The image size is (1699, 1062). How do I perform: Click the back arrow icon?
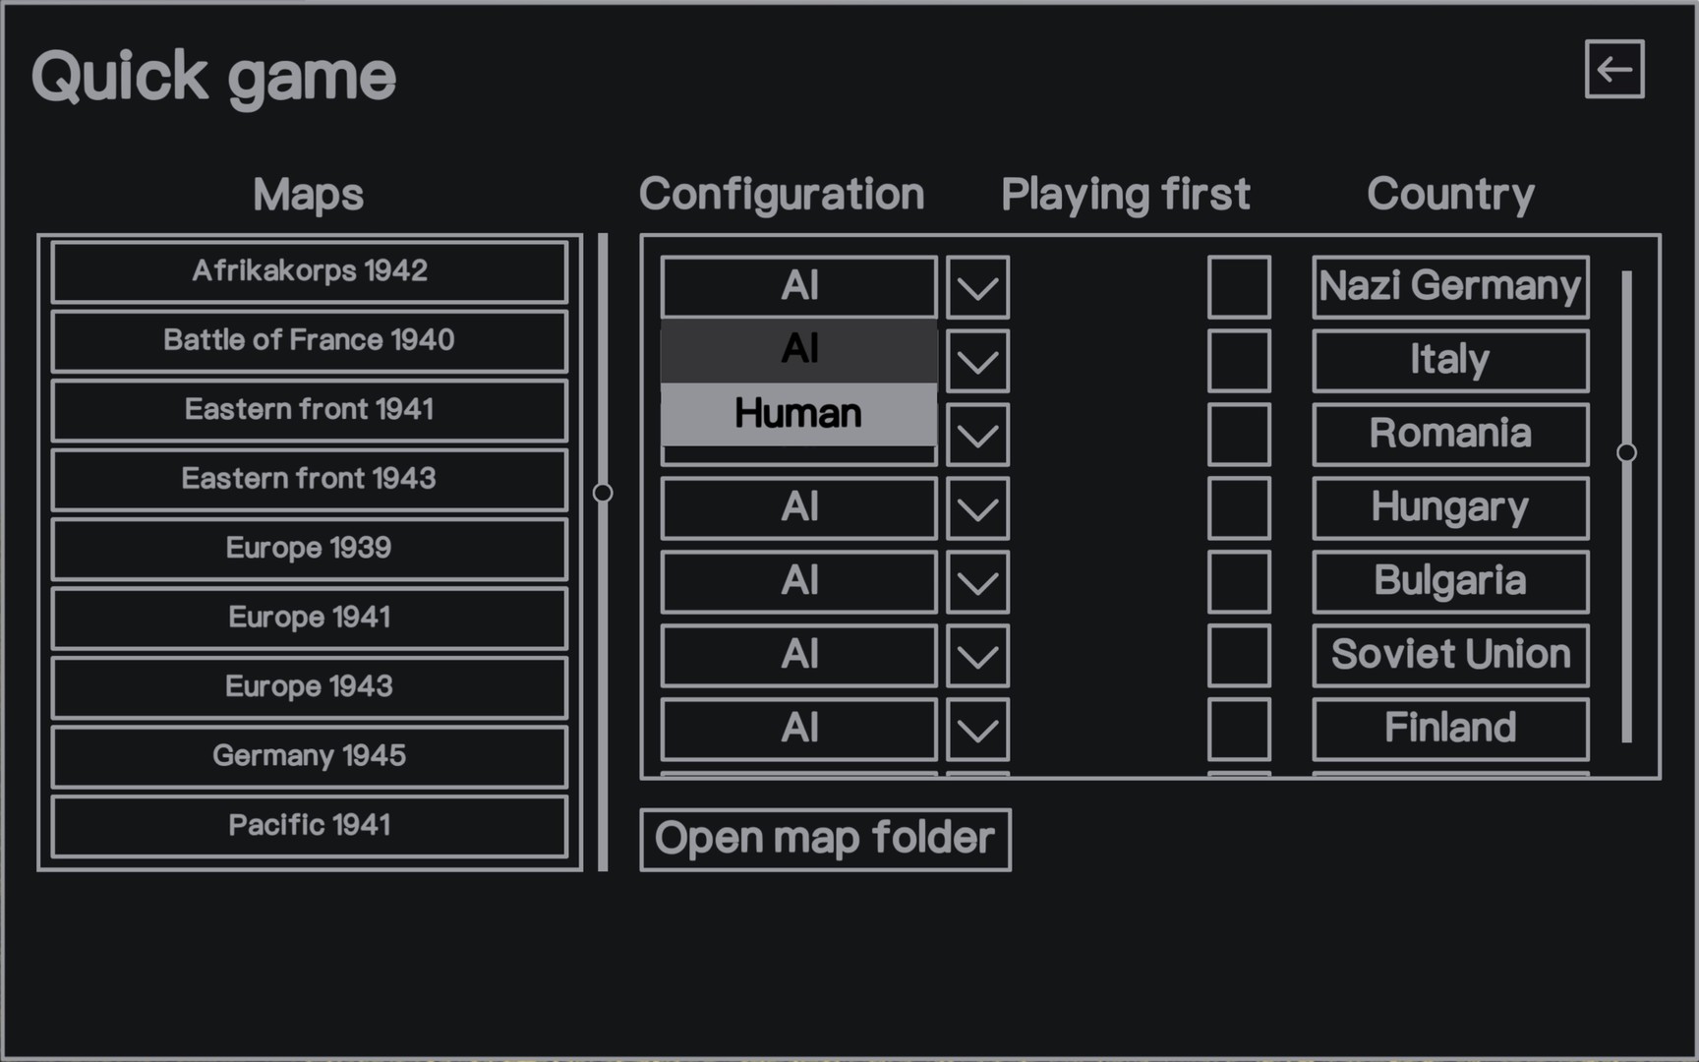point(1613,69)
